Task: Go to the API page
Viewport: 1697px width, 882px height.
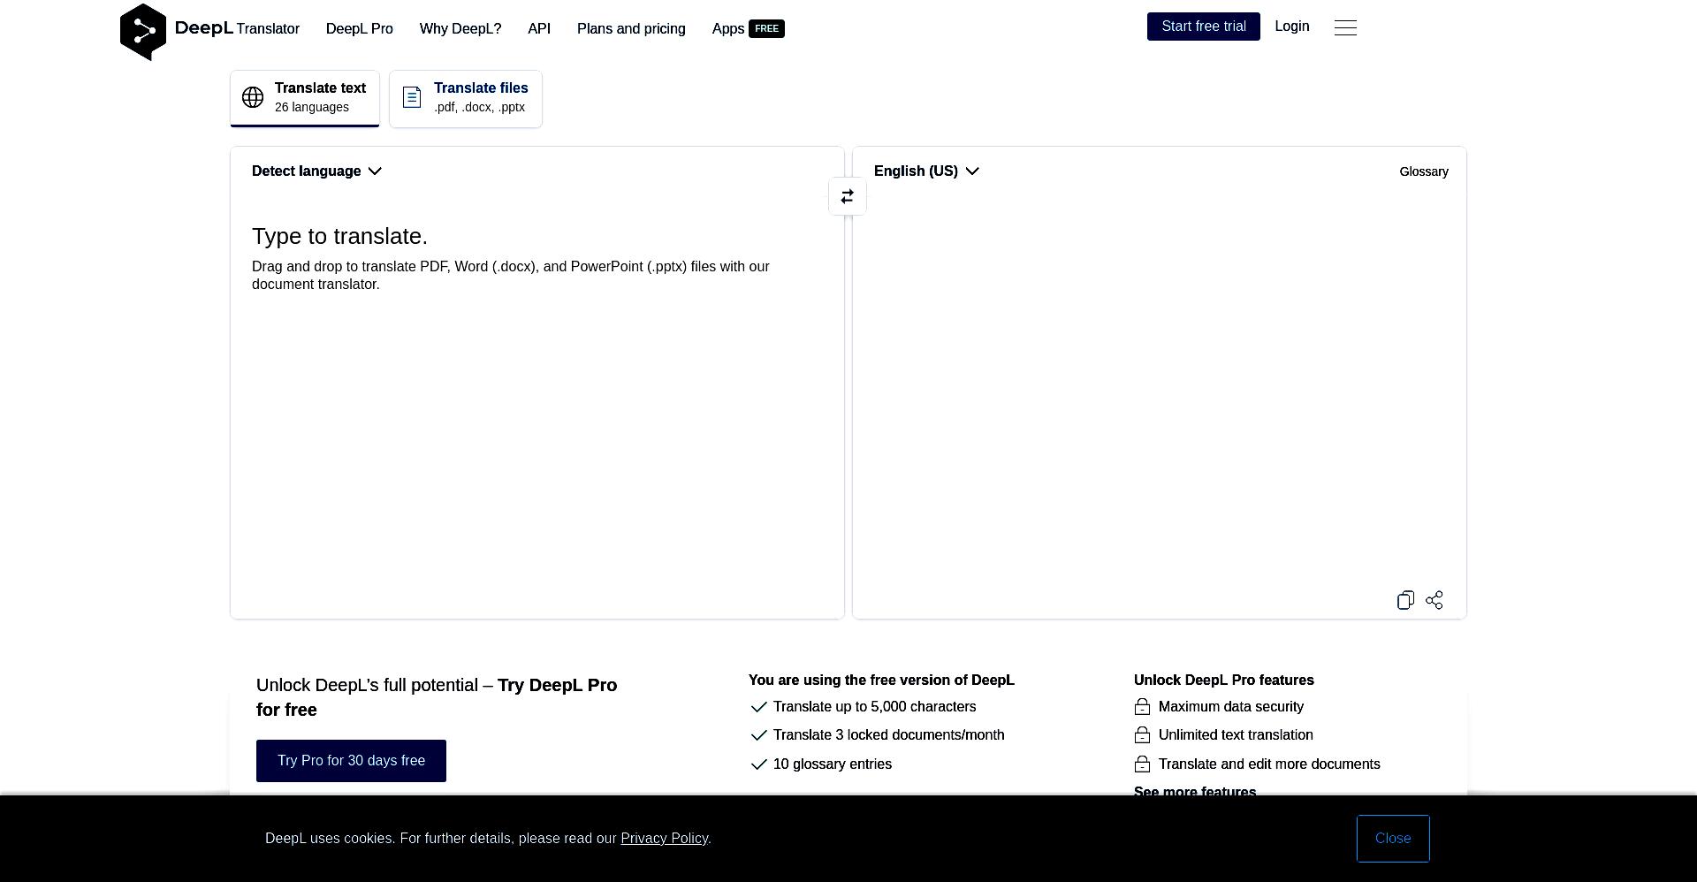Action: [539, 29]
